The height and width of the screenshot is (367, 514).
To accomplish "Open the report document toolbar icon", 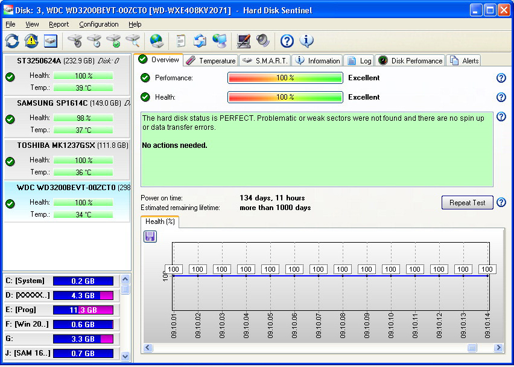I will click(180, 41).
